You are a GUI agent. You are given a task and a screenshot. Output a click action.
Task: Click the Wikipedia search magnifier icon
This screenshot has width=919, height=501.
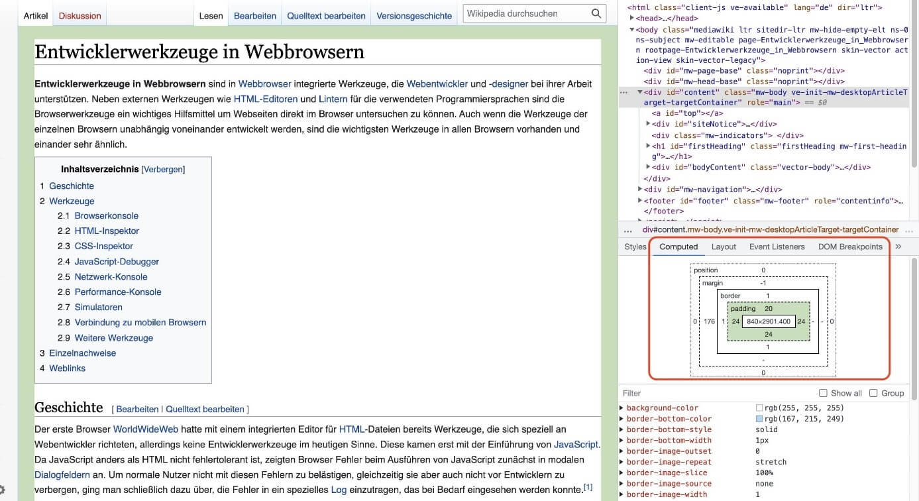tap(596, 13)
